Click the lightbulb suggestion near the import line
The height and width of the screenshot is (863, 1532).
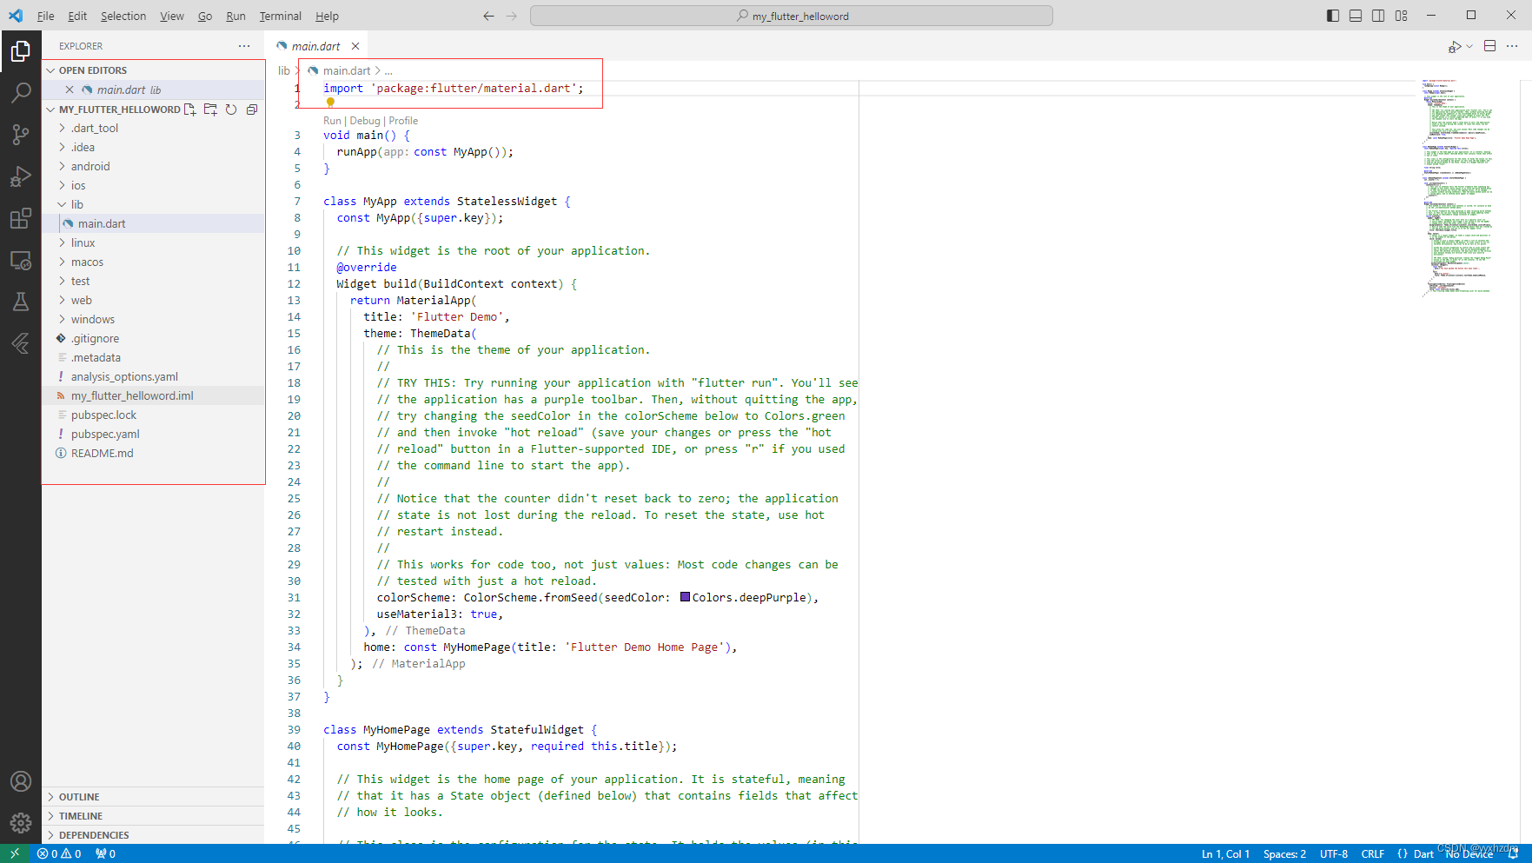tap(330, 103)
